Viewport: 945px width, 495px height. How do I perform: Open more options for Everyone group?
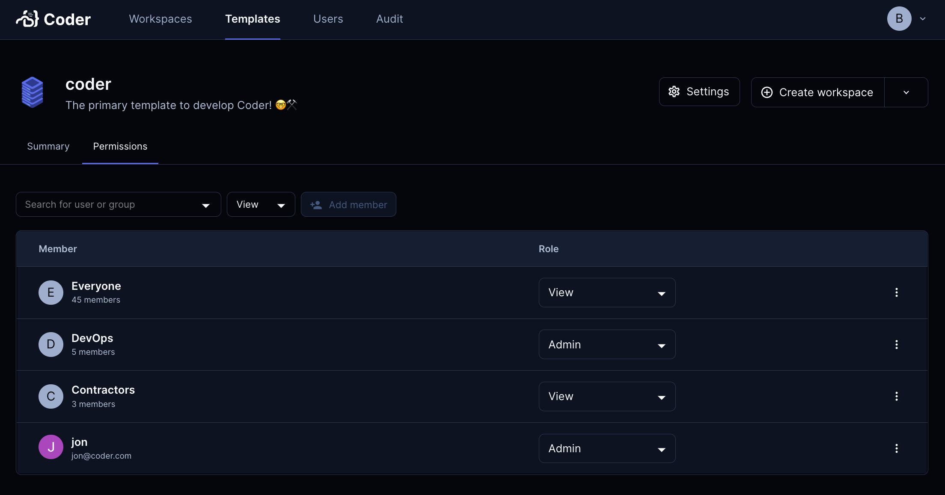(896, 292)
